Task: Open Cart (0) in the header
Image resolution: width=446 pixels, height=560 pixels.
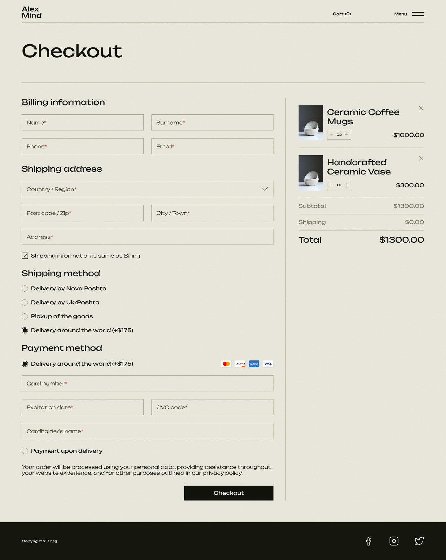Action: (x=342, y=14)
